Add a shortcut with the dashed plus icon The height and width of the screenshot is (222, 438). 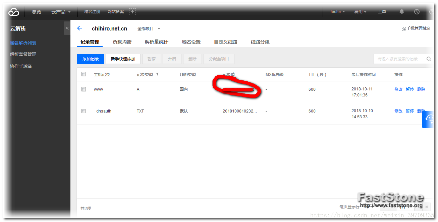132,12
